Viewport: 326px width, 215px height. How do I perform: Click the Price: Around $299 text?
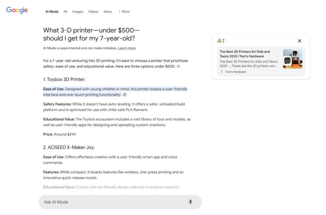pyautogui.click(x=60, y=134)
